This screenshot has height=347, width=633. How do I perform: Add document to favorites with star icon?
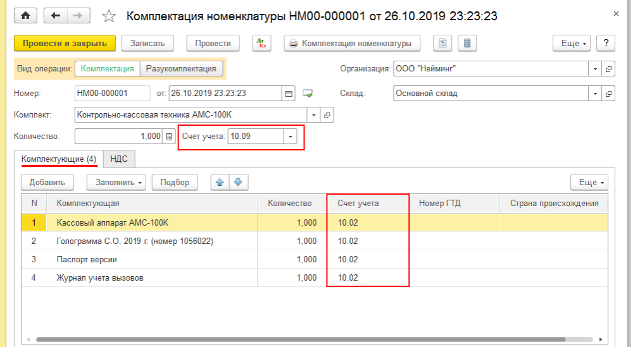point(109,15)
